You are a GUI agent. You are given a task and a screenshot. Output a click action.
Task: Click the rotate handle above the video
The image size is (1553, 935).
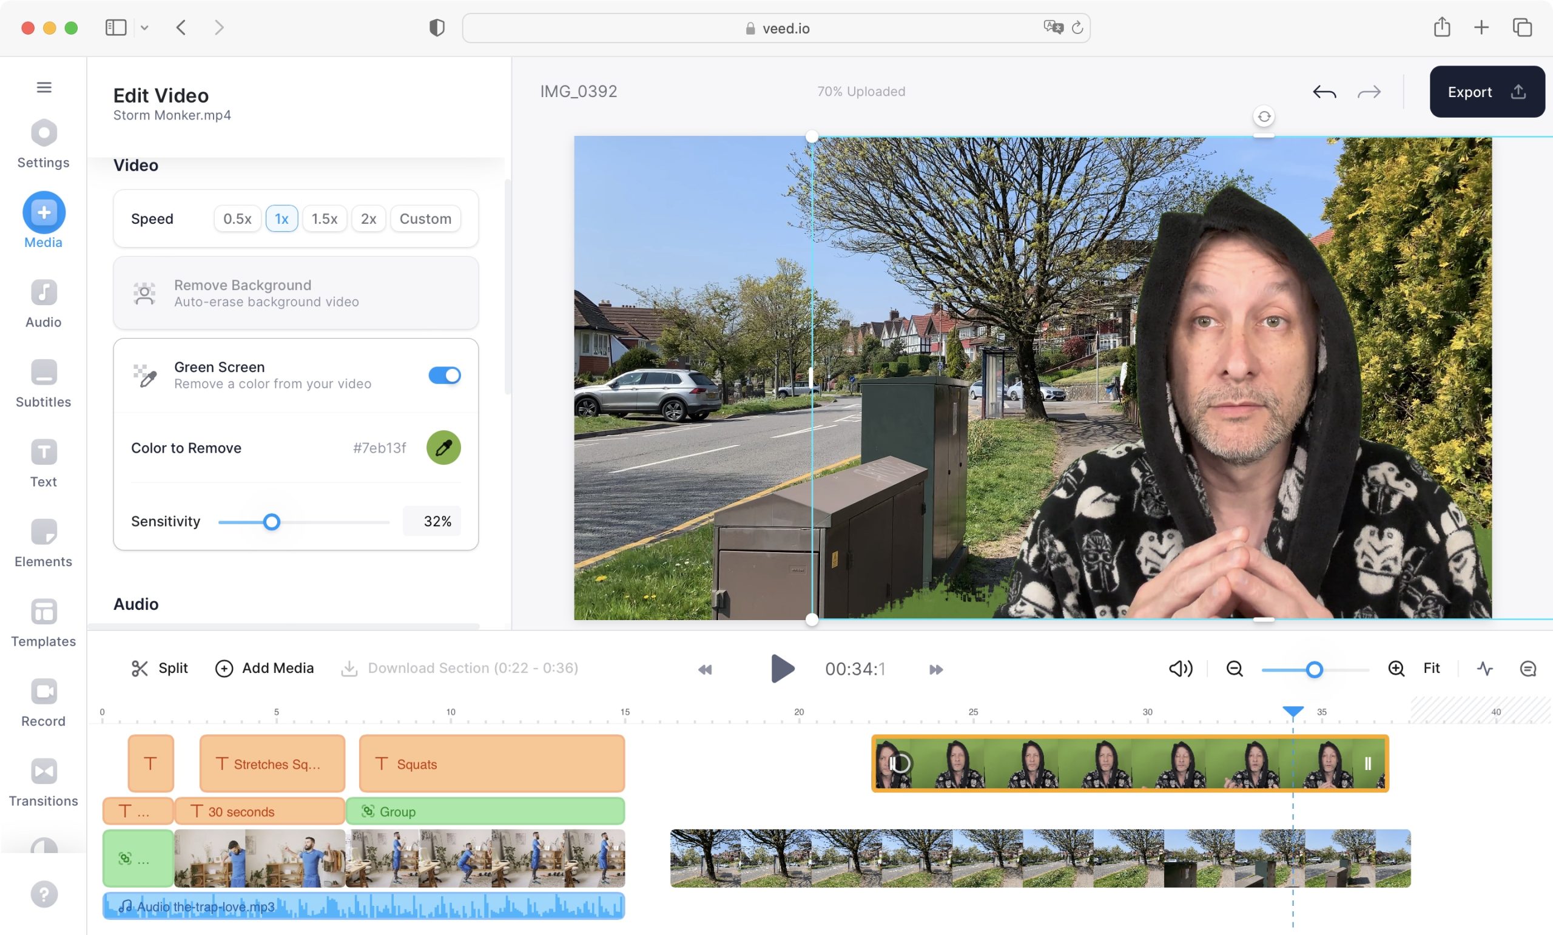pyautogui.click(x=1264, y=116)
